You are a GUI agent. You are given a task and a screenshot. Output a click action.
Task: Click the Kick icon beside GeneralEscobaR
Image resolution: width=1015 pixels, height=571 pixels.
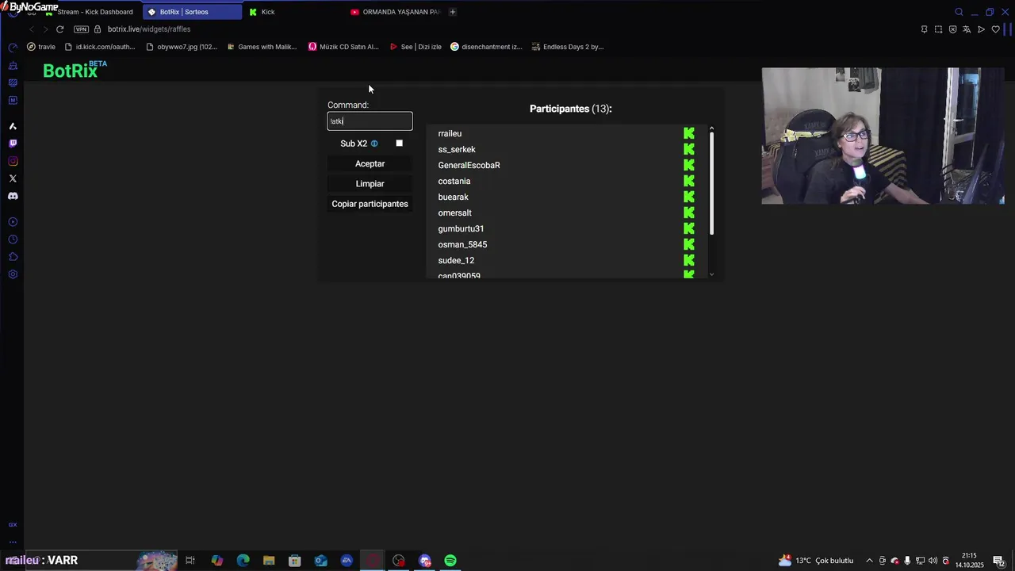pyautogui.click(x=689, y=165)
